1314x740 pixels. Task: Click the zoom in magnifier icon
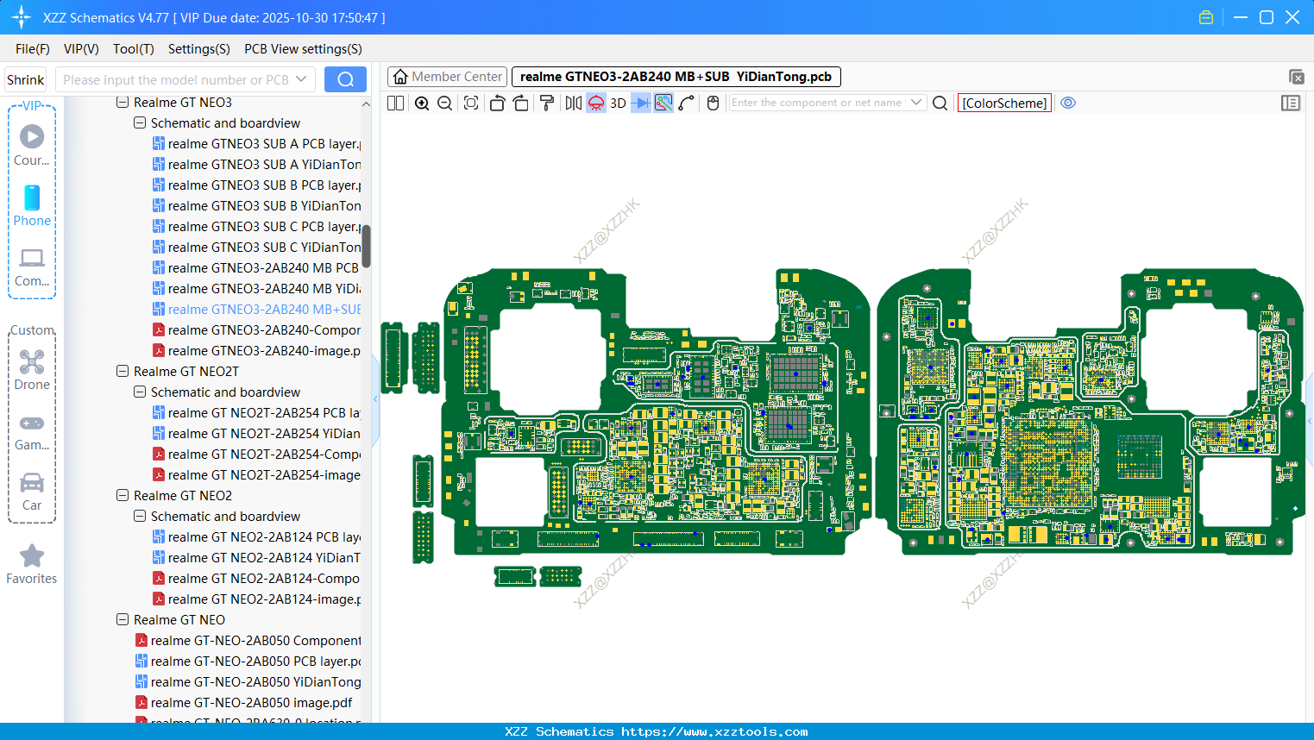422,103
